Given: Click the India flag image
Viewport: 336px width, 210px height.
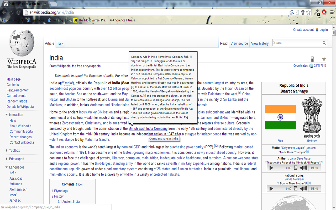Looking at the screenshot, I should [280, 117].
